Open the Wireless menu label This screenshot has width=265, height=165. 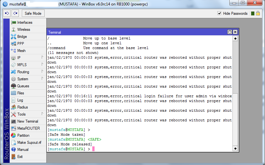click(x=24, y=30)
